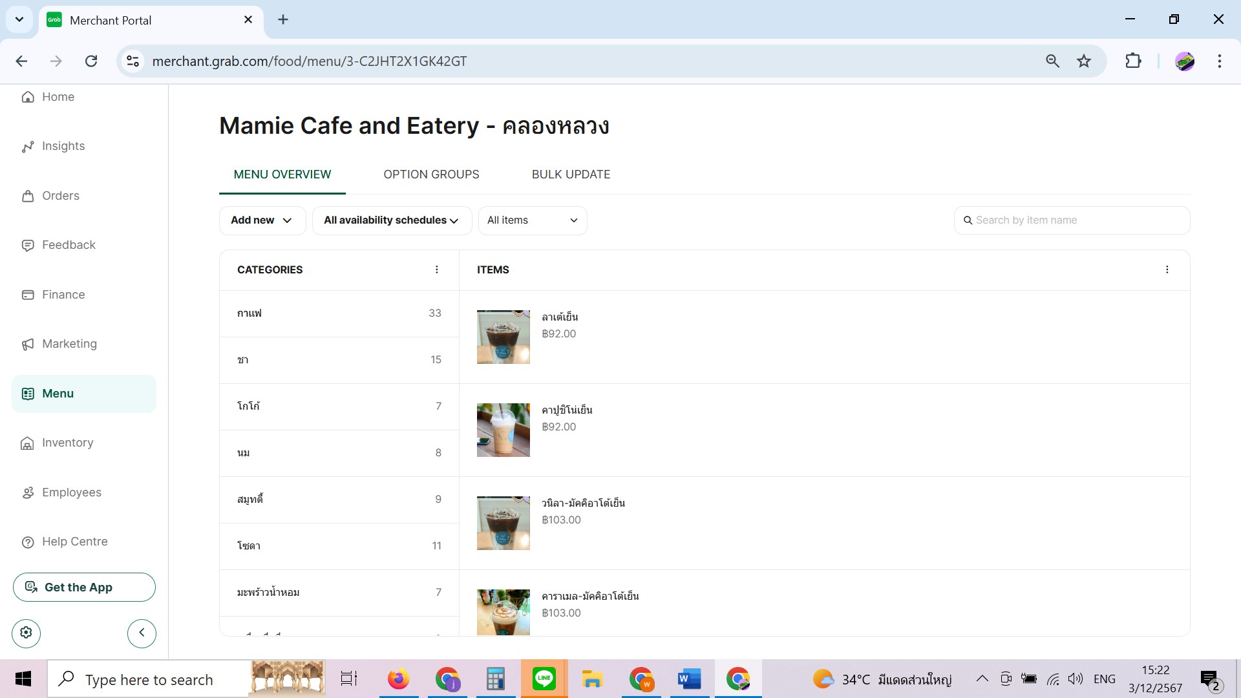Select the มะพร้าวน้ำหอม category

[x=339, y=593]
